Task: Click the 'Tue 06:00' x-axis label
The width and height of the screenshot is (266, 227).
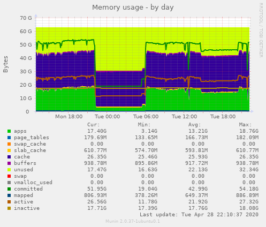Action: click(x=146, y=117)
